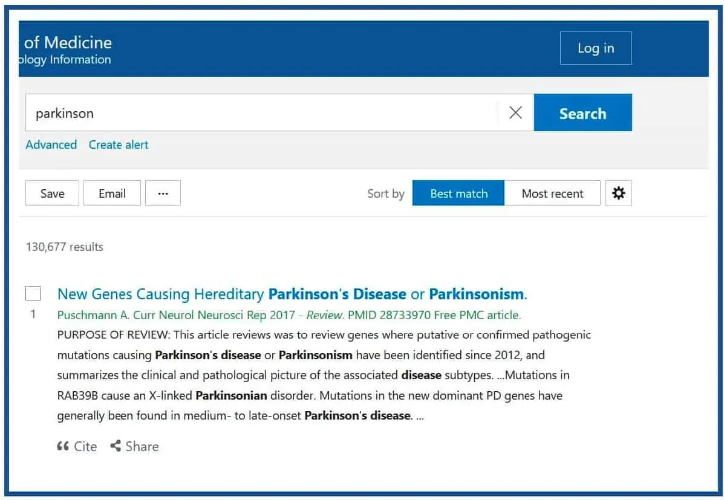Open the Save results option
Image resolution: width=724 pixels, height=500 pixels.
tap(52, 193)
